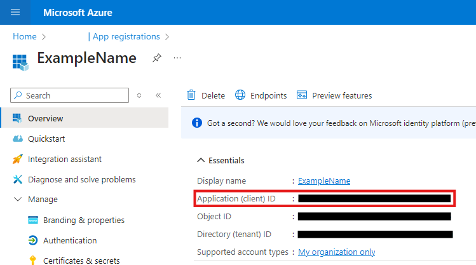Click the feedback info icon
476x265 pixels.
coord(197,123)
